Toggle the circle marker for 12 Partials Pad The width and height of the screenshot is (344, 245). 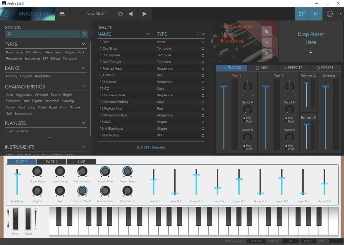click(203, 109)
